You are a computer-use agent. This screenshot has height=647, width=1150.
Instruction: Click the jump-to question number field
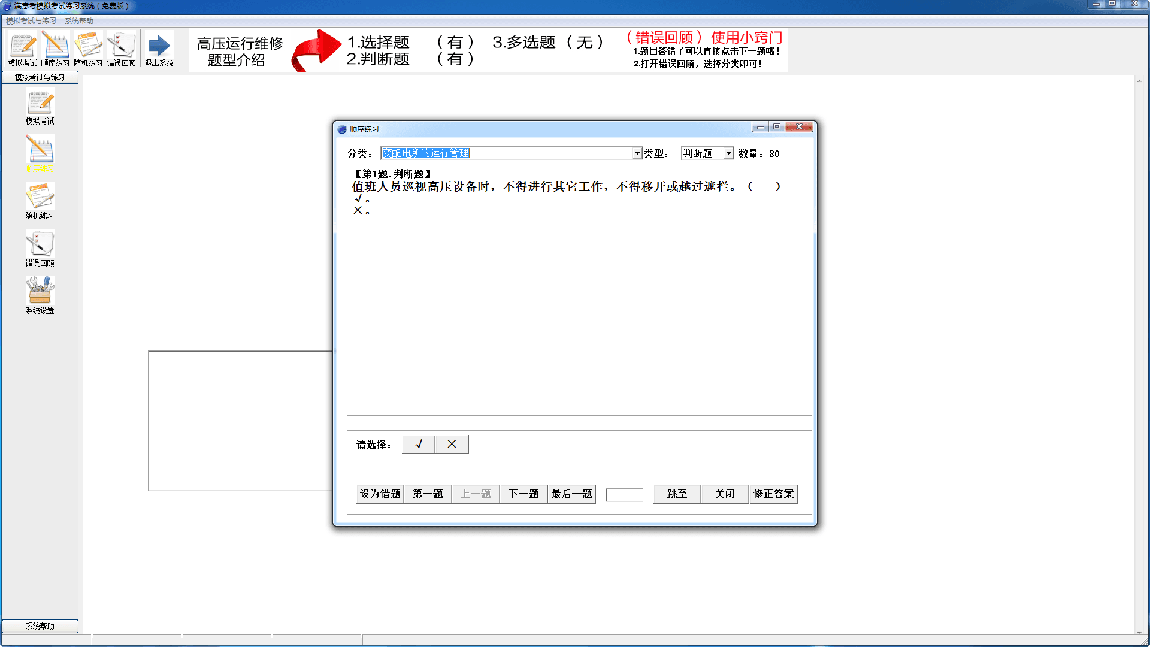pos(624,495)
